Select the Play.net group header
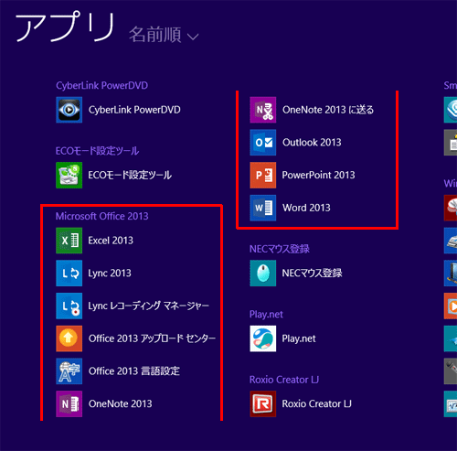 pyautogui.click(x=266, y=315)
